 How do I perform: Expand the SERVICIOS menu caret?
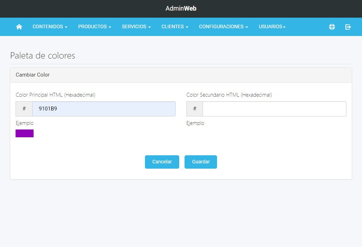[149, 26]
